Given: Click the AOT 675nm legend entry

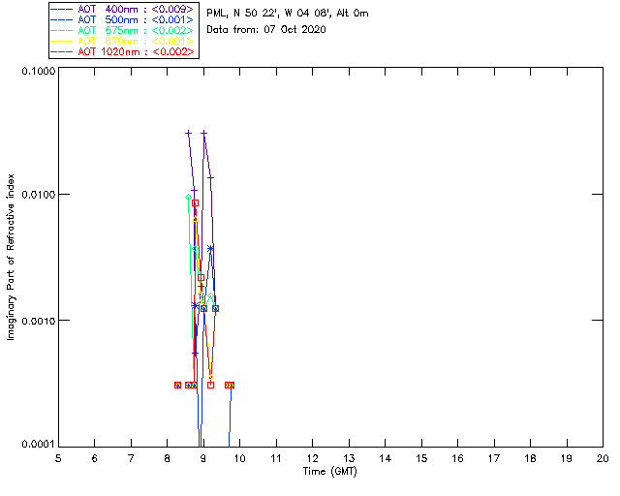Looking at the screenshot, I should [x=123, y=30].
